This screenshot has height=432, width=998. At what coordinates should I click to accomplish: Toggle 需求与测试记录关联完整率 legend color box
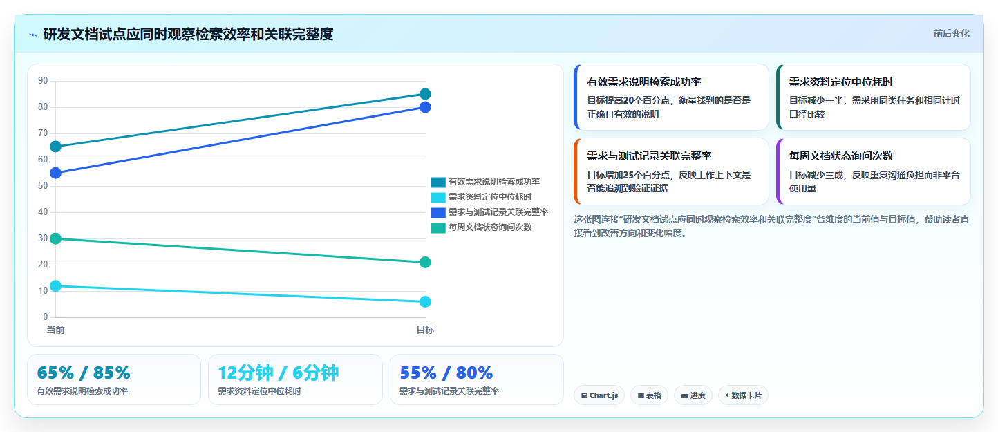(438, 212)
